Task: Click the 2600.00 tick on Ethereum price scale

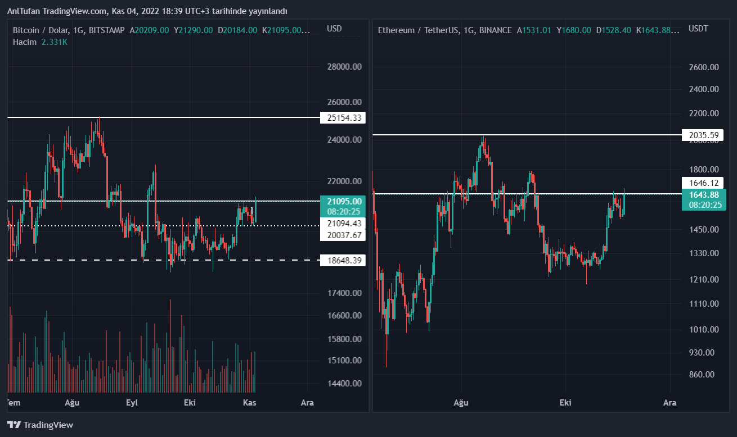Action: [x=704, y=67]
